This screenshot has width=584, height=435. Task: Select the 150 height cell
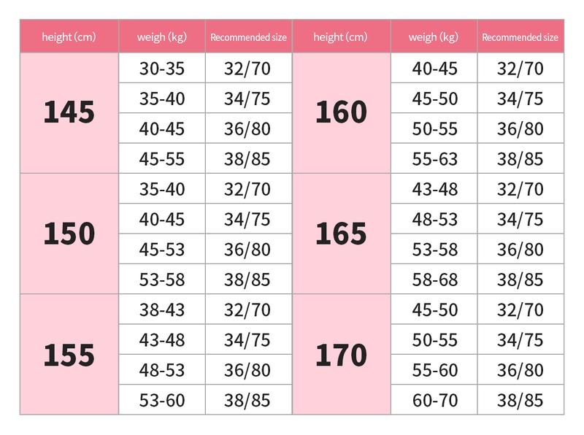(69, 234)
